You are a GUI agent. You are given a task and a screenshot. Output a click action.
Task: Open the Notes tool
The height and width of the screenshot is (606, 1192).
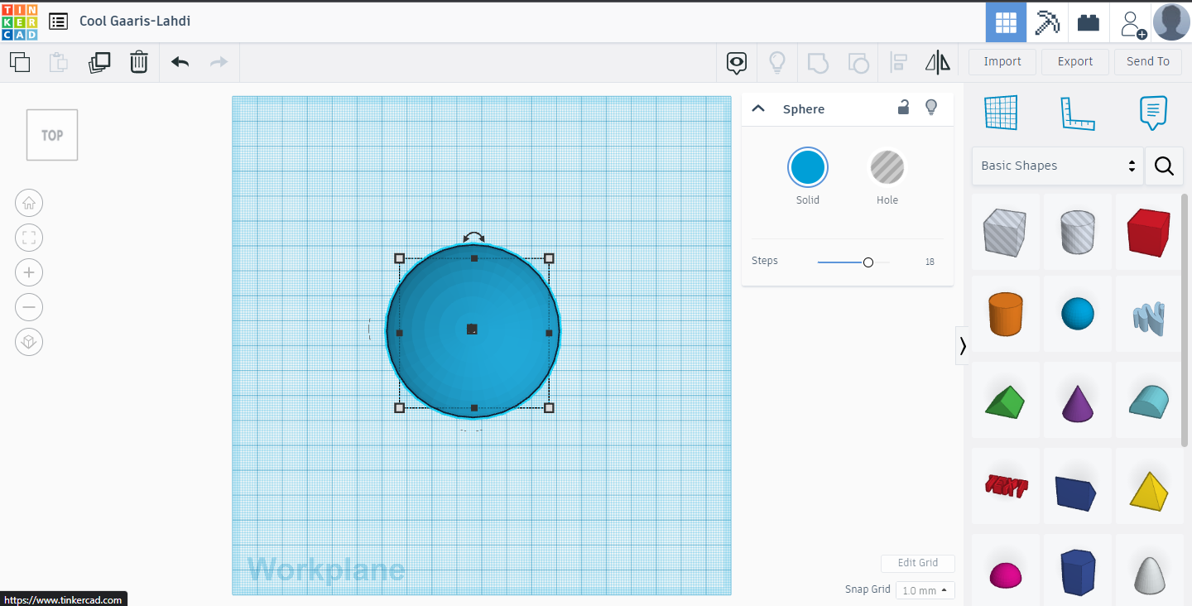pyautogui.click(x=1152, y=113)
